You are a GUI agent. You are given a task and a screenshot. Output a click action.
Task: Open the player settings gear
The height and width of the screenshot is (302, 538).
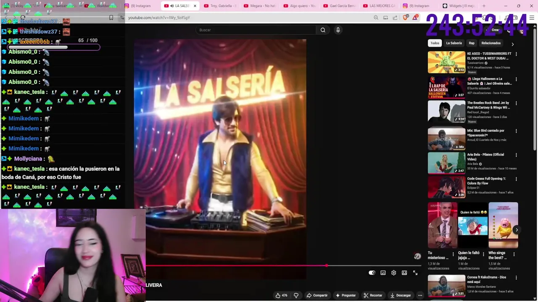point(393,273)
